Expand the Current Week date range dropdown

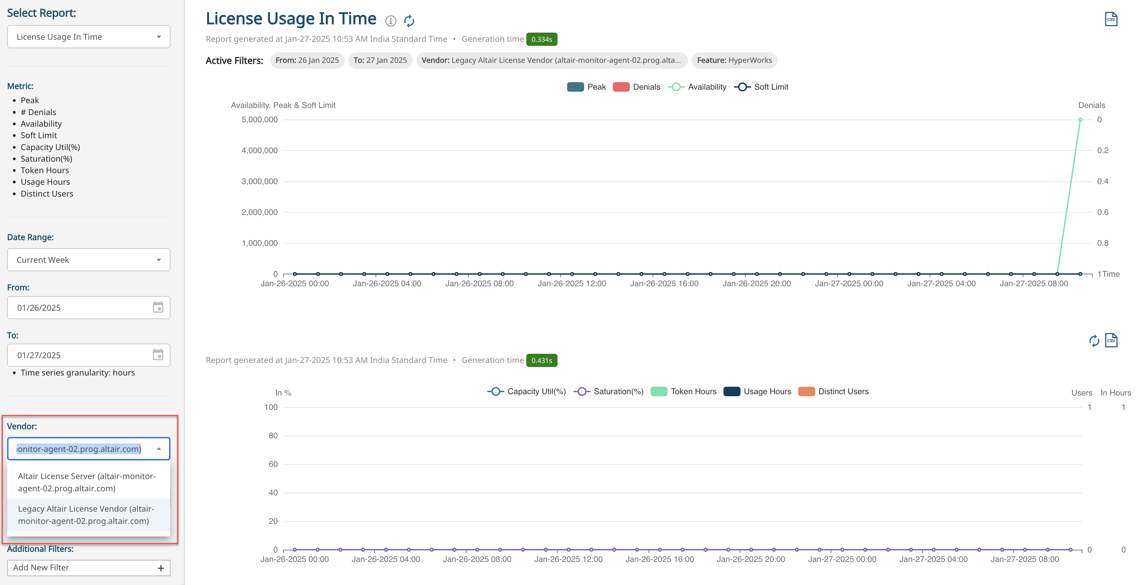tap(89, 260)
